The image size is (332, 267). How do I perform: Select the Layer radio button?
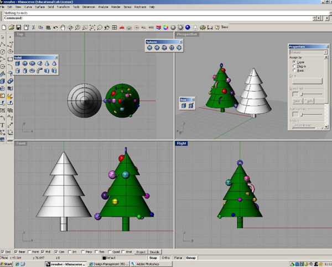coord(294,62)
